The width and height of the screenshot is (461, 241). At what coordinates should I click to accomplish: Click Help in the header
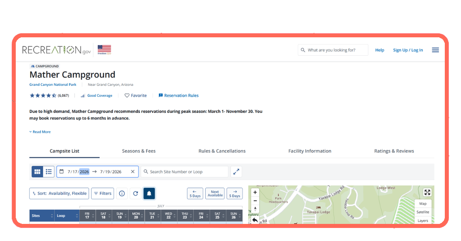(x=380, y=50)
